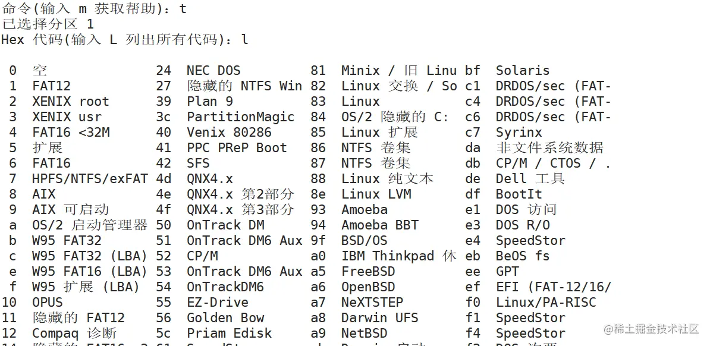Select the 'Syrinx' entry
710x346 pixels.
pos(519,132)
